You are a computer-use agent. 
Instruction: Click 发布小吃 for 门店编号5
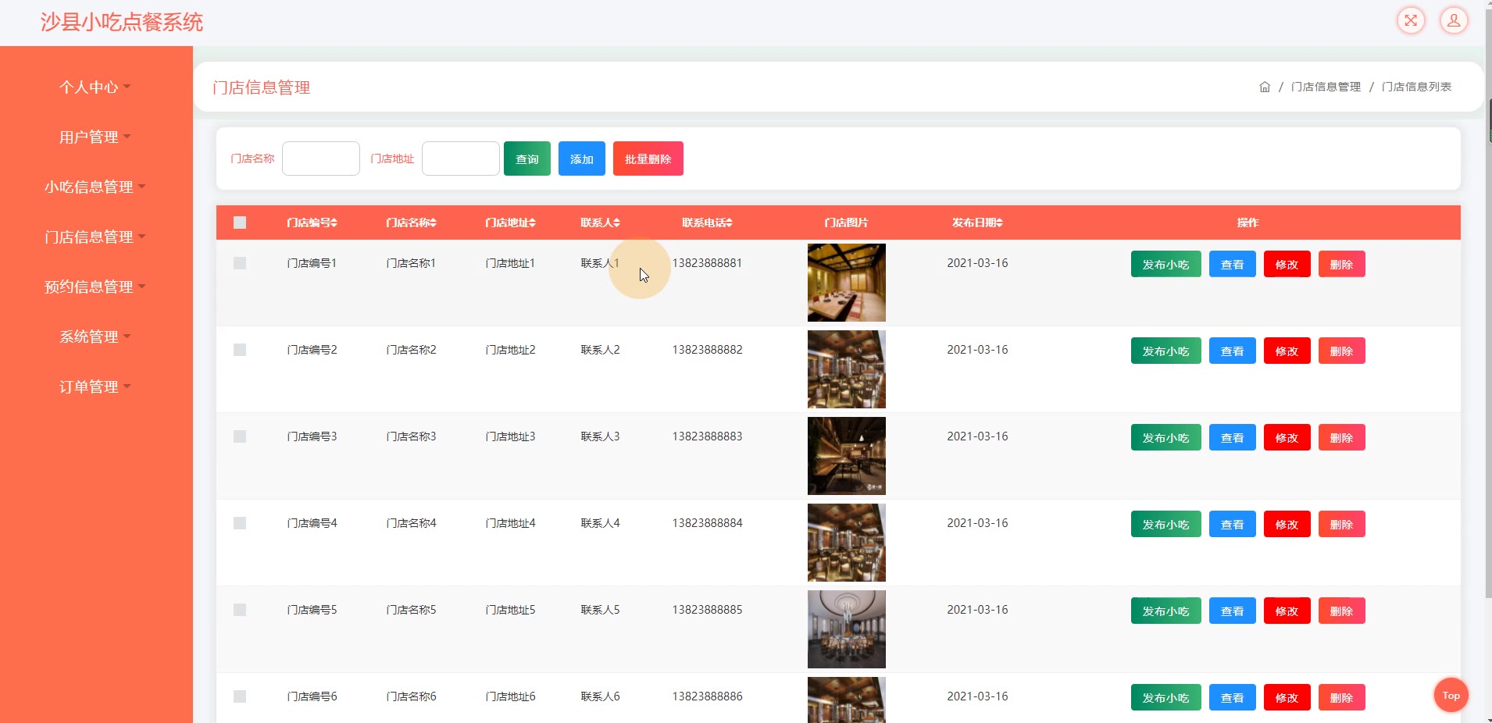1166,611
